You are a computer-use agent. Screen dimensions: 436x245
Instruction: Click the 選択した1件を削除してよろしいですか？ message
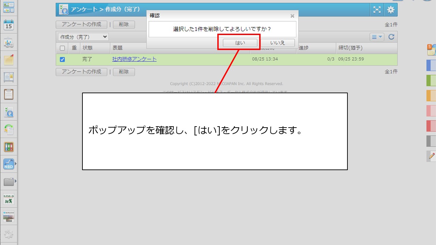(222, 29)
